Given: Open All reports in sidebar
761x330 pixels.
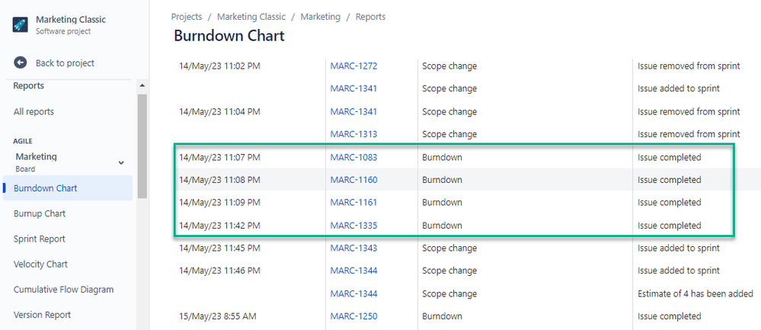Looking at the screenshot, I should [x=34, y=111].
